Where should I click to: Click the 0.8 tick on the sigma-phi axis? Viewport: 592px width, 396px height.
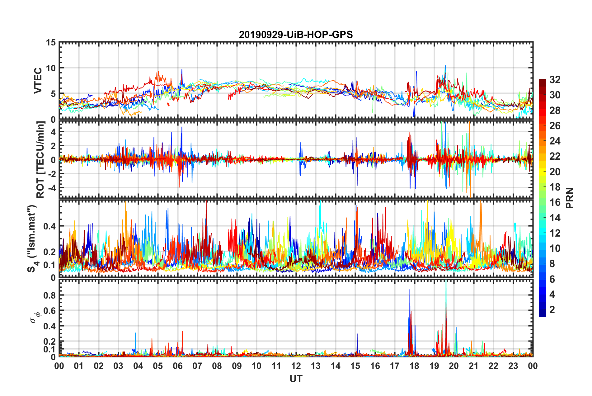[50, 295]
